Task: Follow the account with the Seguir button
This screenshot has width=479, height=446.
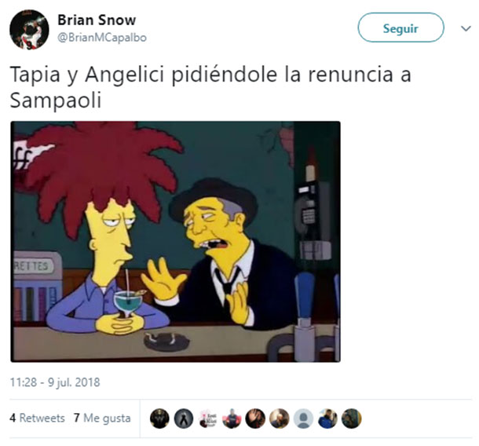Action: pos(400,27)
